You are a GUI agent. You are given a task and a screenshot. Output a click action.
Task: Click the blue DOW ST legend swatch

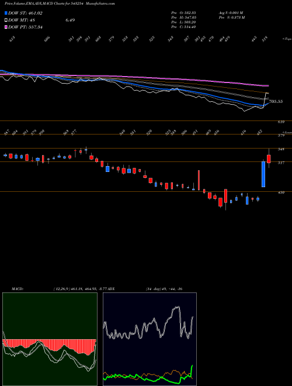pos(6,13)
